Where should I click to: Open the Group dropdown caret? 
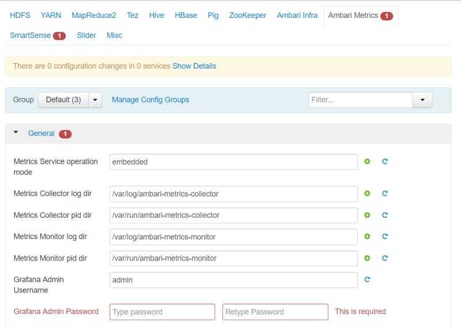click(95, 100)
